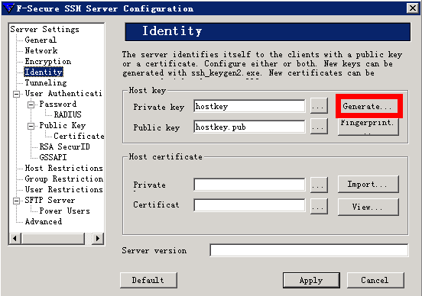Select the Public Key tree node
The height and width of the screenshot is (296, 422).
pos(63,125)
